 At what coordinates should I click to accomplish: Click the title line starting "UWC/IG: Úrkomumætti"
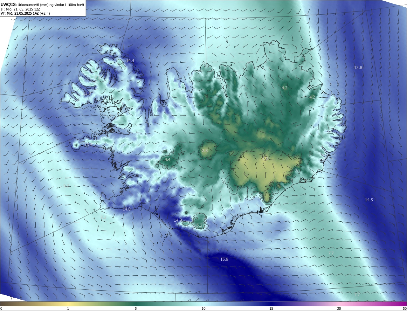tap(42, 4)
